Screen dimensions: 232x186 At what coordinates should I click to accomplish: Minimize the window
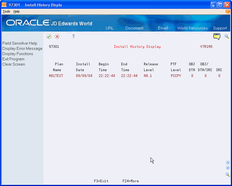click(x=213, y=5)
